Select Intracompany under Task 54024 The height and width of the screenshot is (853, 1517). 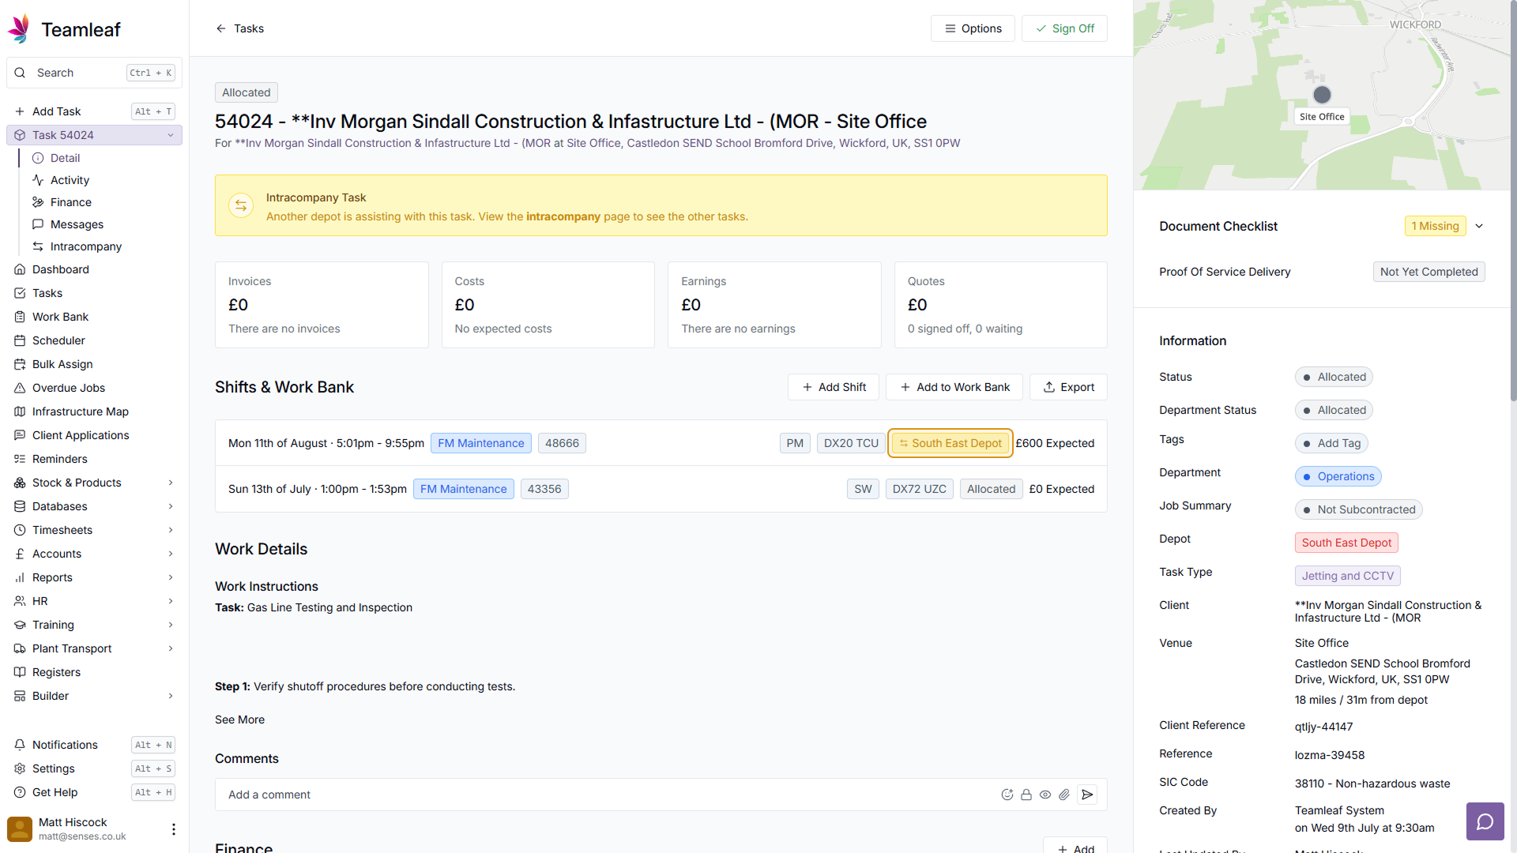[103, 246]
